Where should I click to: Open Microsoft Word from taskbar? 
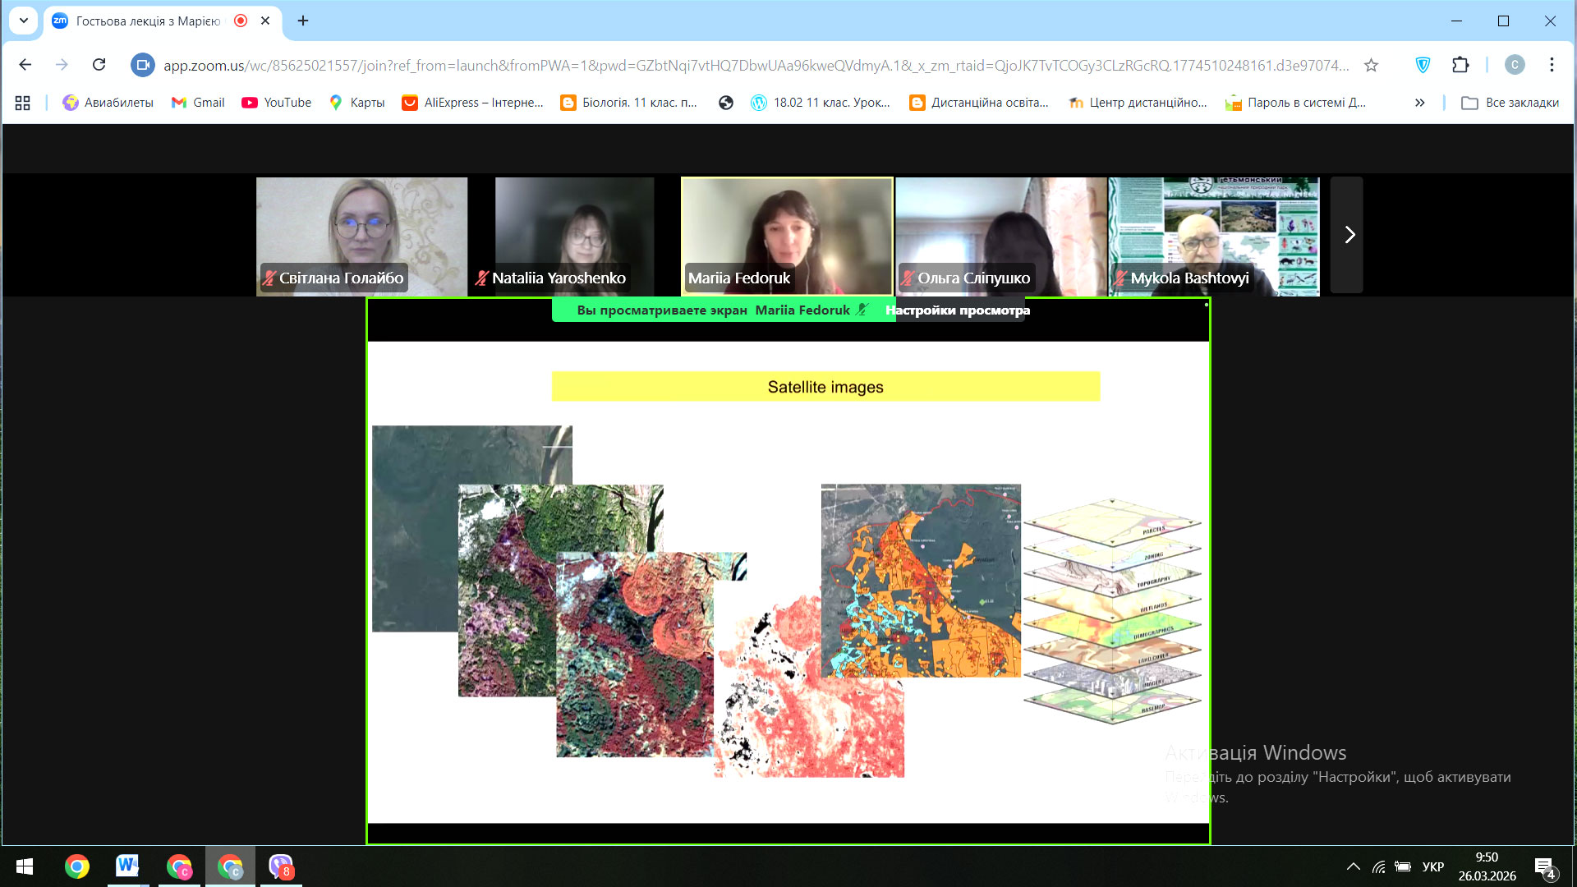pyautogui.click(x=127, y=866)
